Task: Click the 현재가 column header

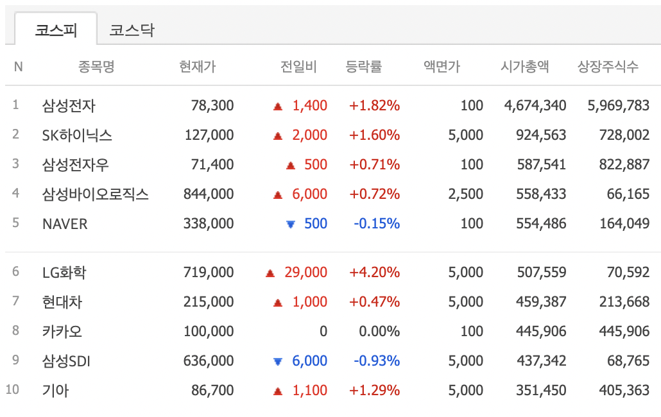Action: point(197,66)
